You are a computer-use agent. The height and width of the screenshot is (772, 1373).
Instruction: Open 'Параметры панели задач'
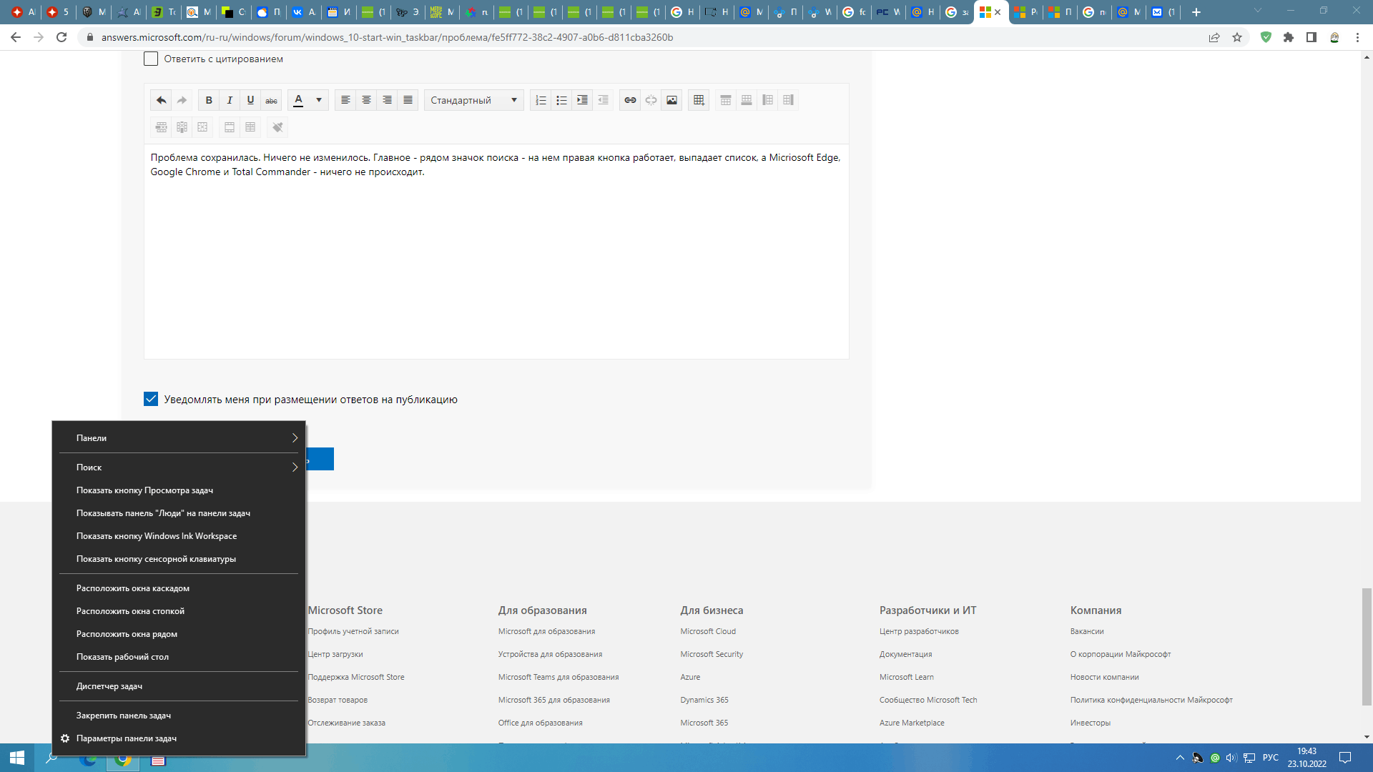coord(179,738)
